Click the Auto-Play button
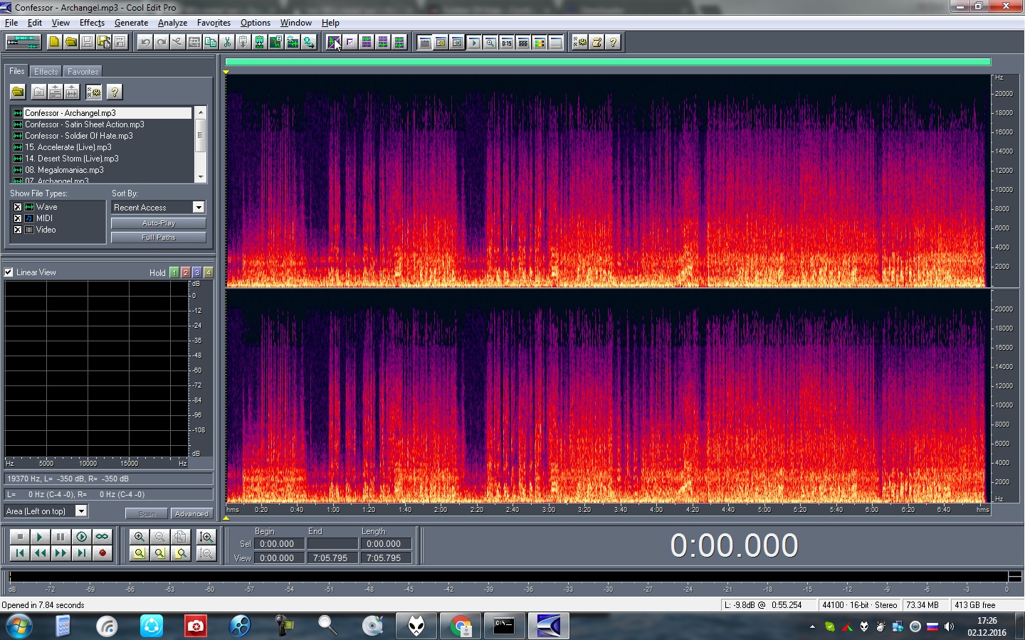 159,223
